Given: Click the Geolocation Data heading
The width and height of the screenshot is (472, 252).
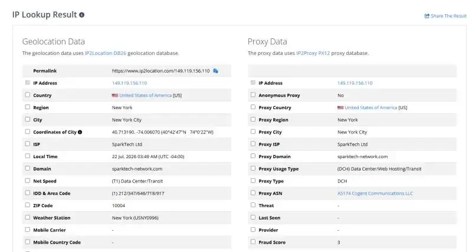Looking at the screenshot, I should [x=54, y=41].
